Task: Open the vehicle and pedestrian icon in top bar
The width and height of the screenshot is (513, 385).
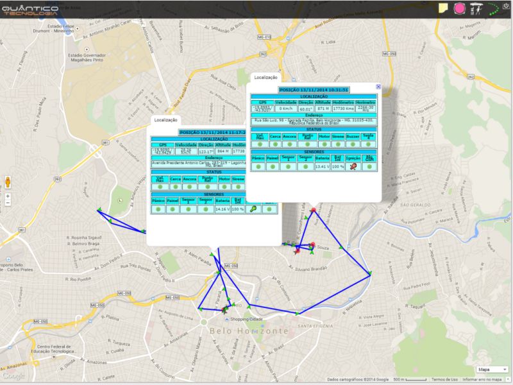Action: tap(476, 8)
